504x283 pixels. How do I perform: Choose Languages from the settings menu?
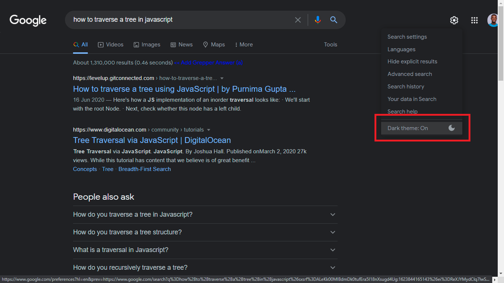[x=421, y=49]
